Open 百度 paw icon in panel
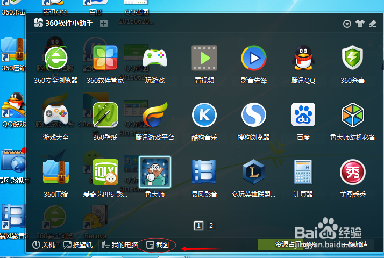 (x=303, y=115)
